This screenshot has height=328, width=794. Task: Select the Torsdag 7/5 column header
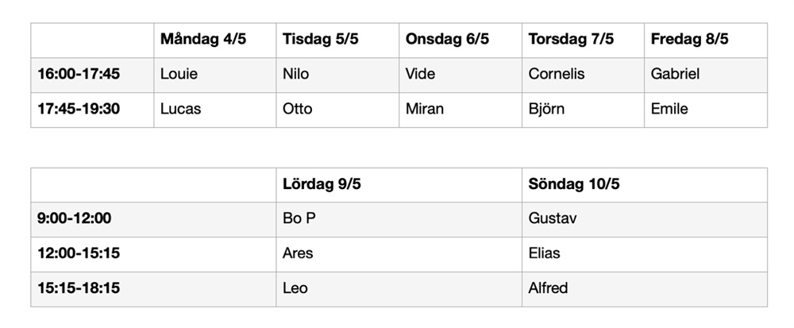pyautogui.click(x=571, y=40)
